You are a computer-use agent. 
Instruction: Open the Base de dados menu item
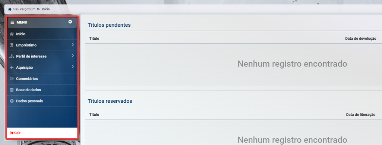pos(42,90)
